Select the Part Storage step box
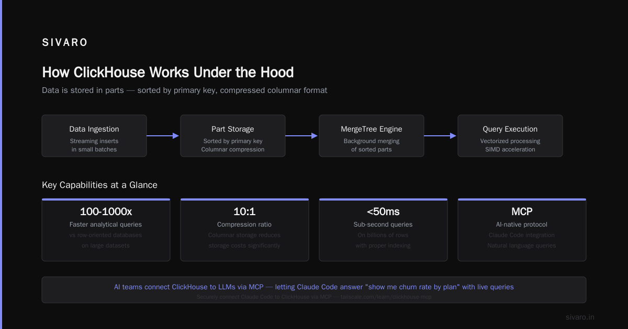The height and width of the screenshot is (329, 628). pyautogui.click(x=233, y=136)
